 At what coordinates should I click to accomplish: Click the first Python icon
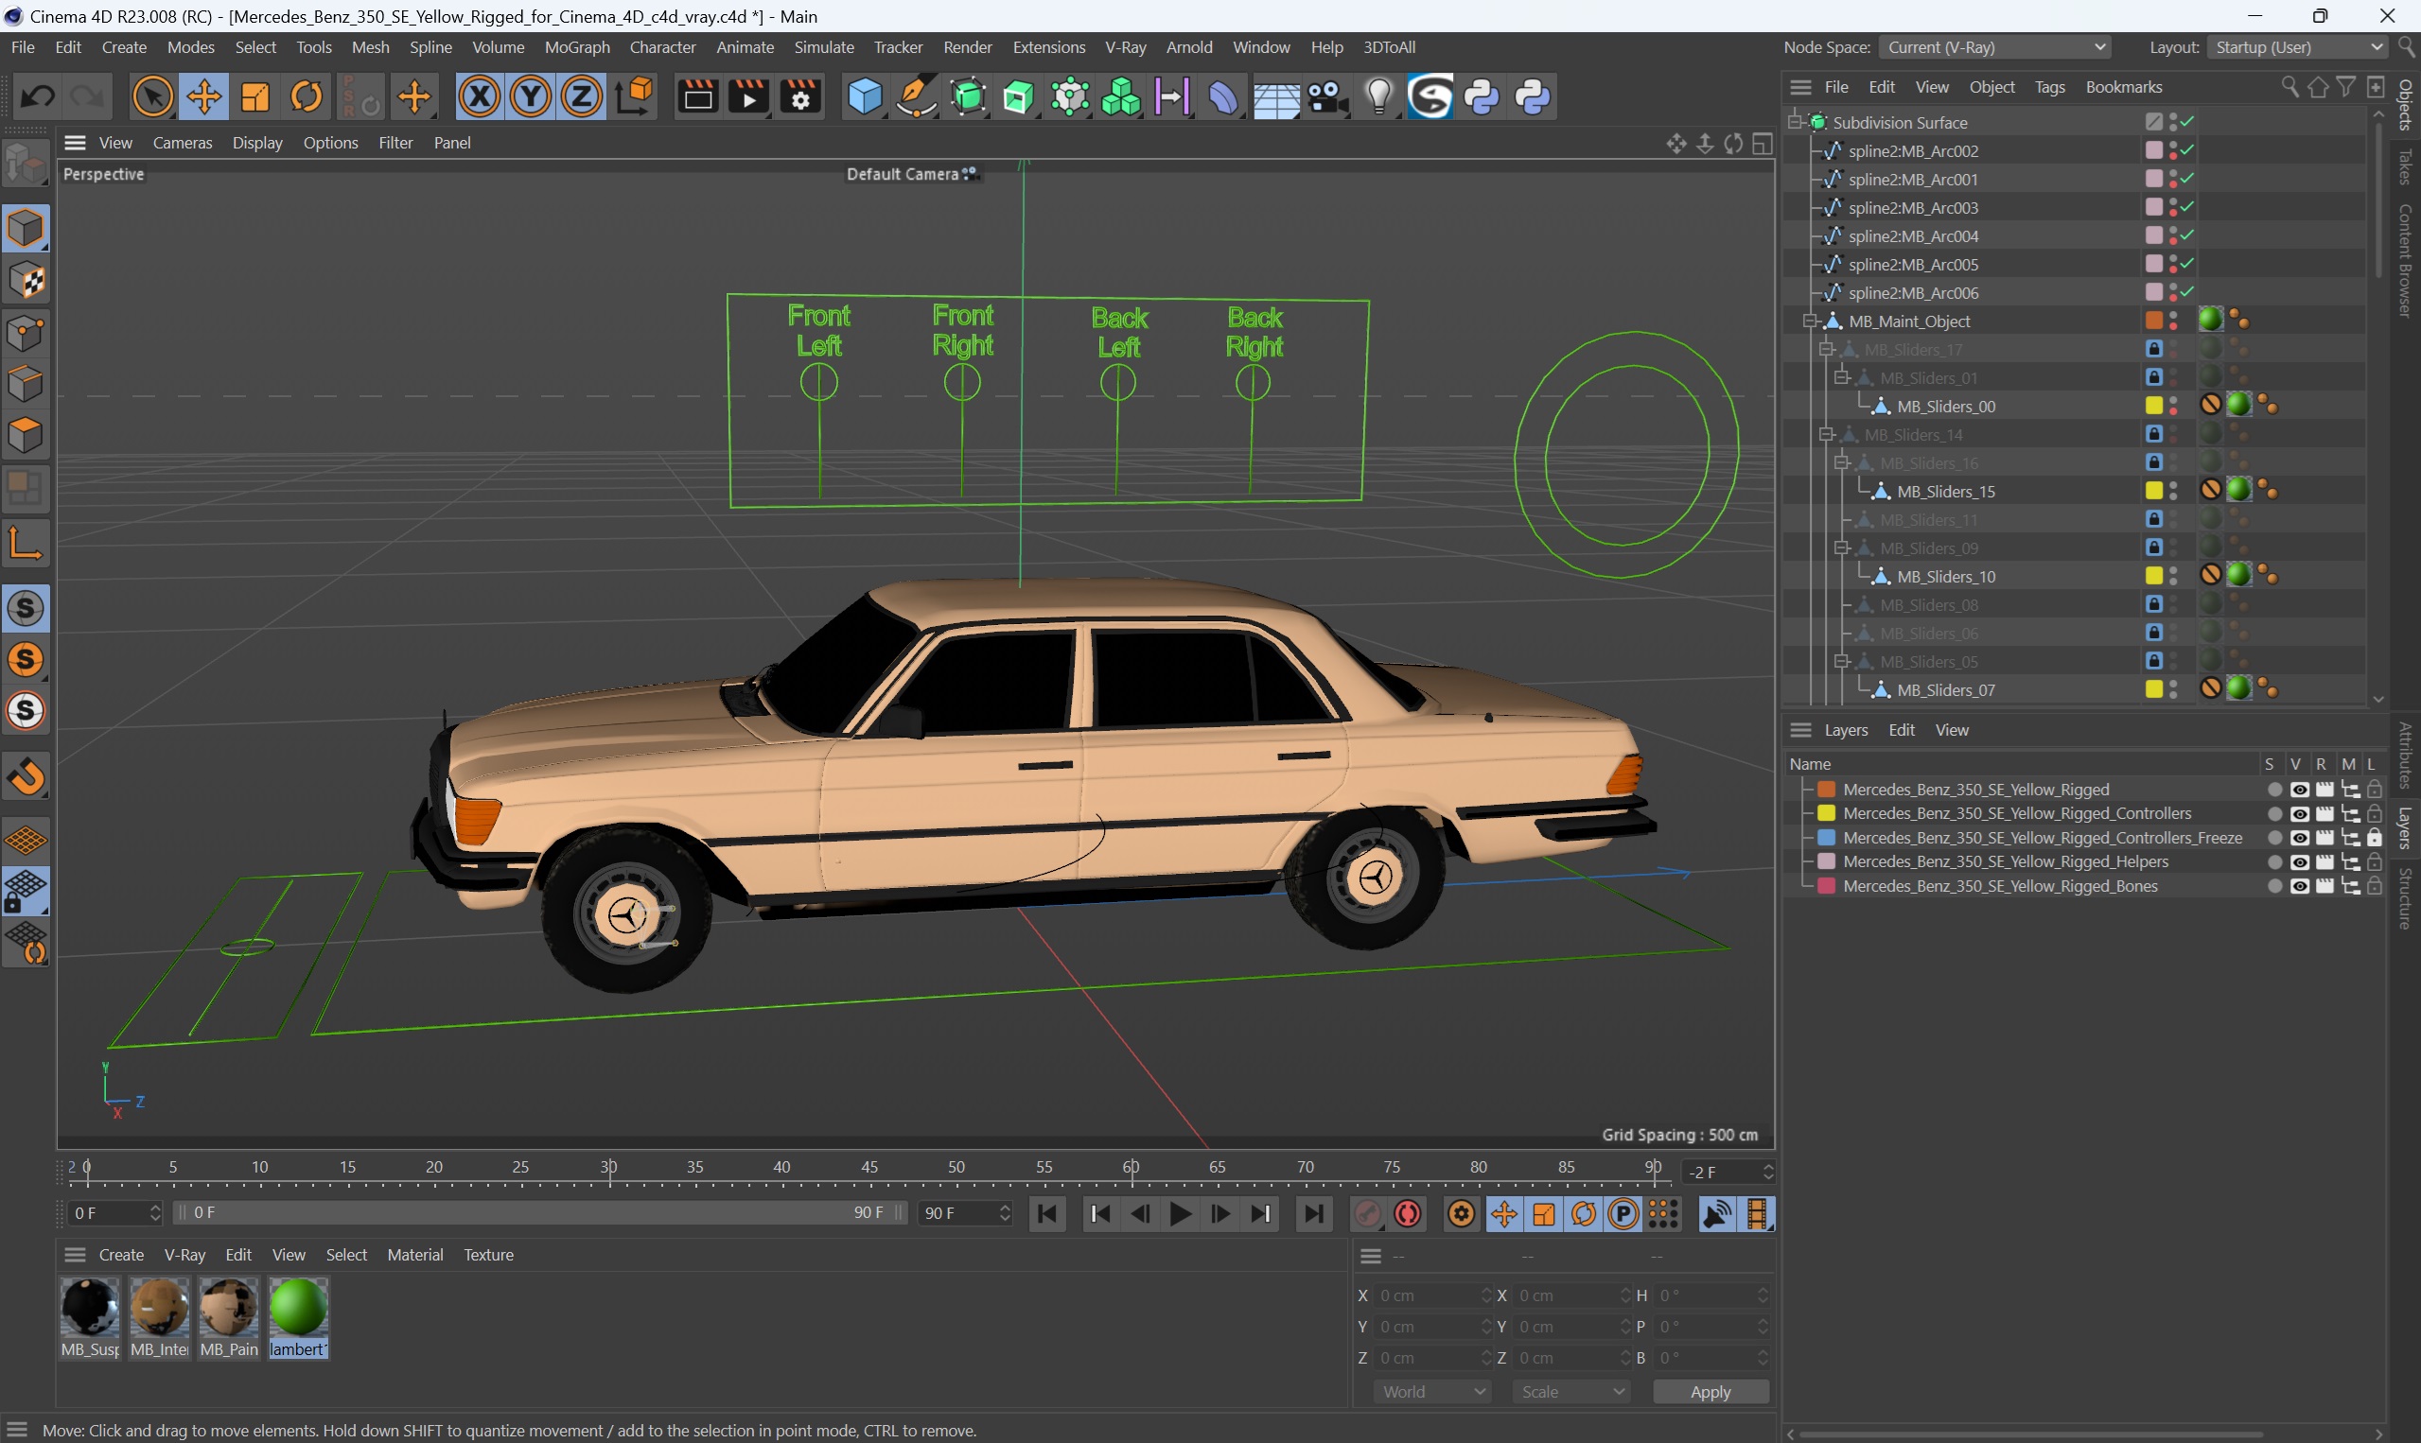[x=1482, y=96]
